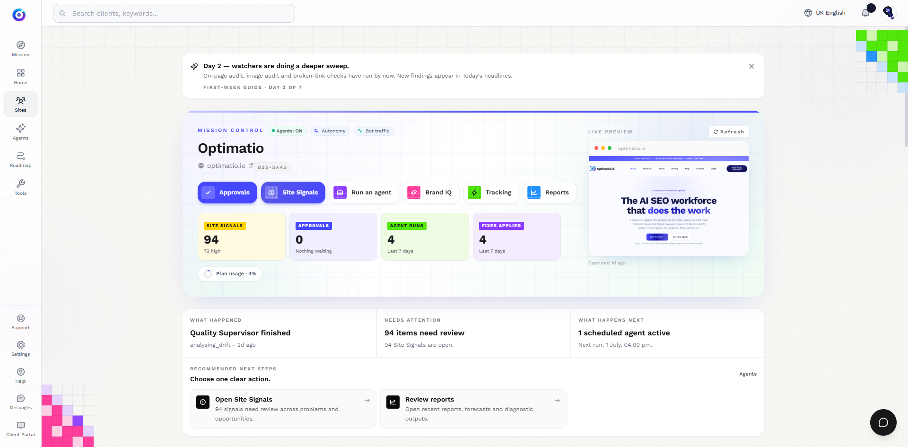Screen dimensions: 908x447
Task: Open the UK English language selector
Action: pos(825,13)
